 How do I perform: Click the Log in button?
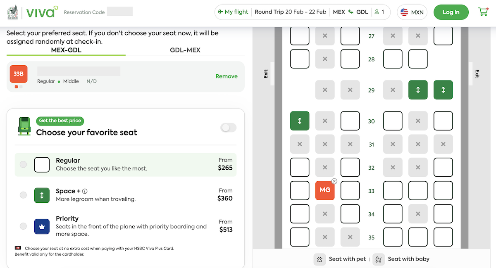click(x=451, y=12)
